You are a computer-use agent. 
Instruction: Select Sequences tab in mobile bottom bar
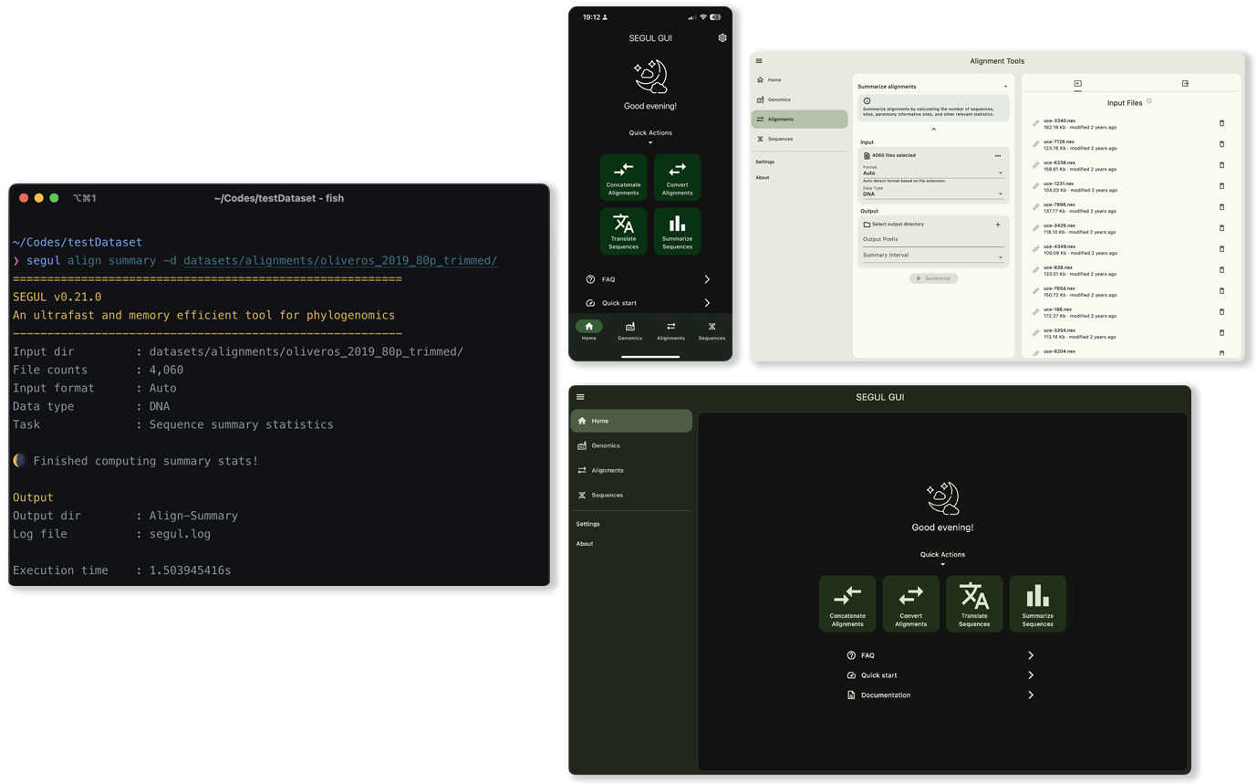[x=712, y=330]
